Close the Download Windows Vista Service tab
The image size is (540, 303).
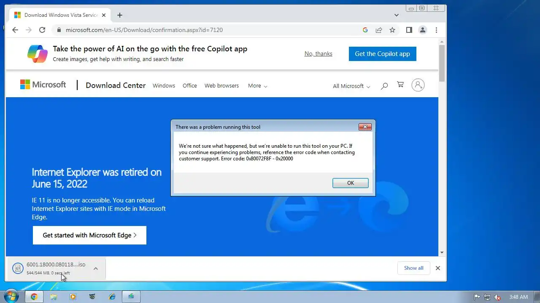tap(104, 15)
